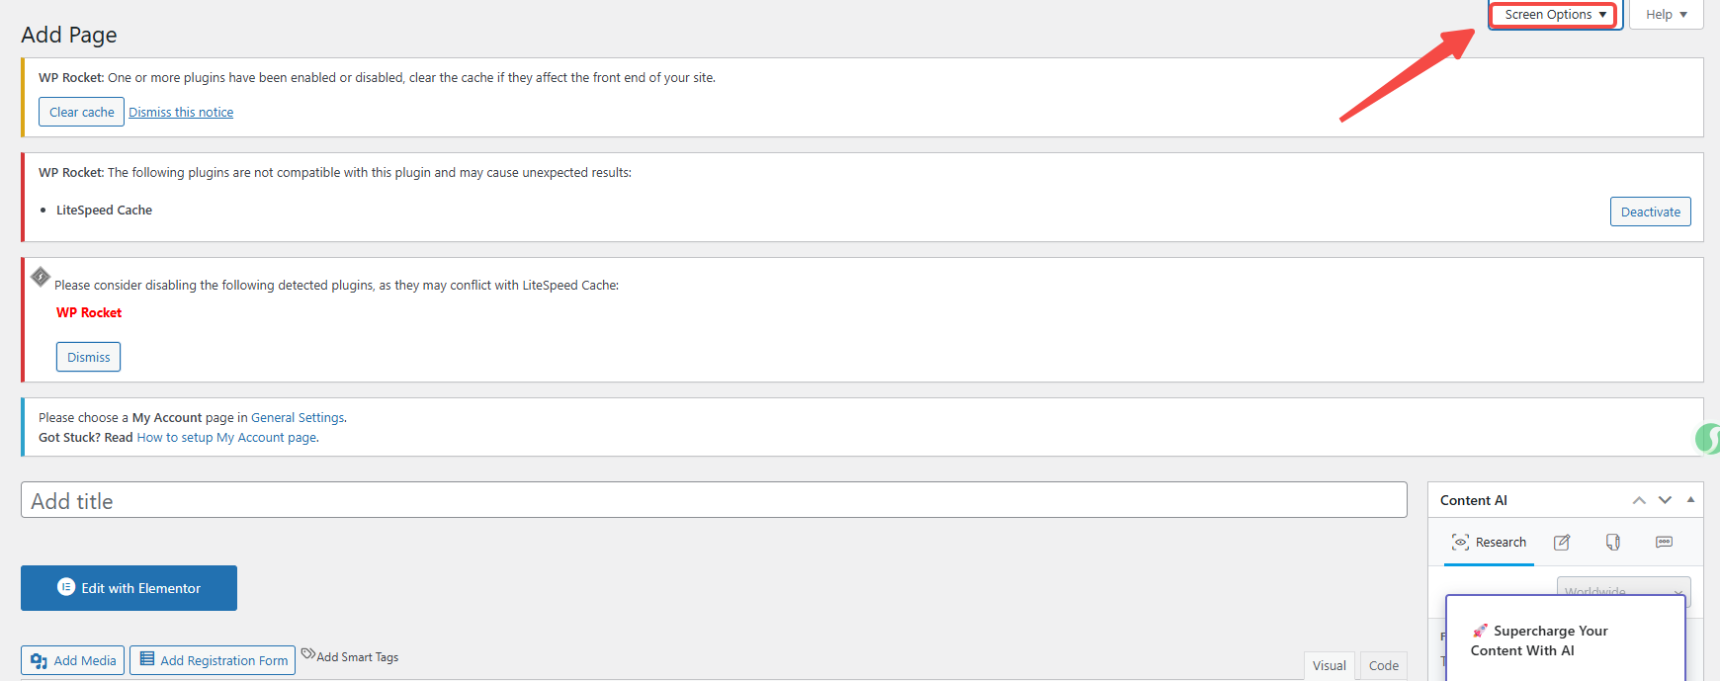Switch to the Code editor tab

[1383, 665]
